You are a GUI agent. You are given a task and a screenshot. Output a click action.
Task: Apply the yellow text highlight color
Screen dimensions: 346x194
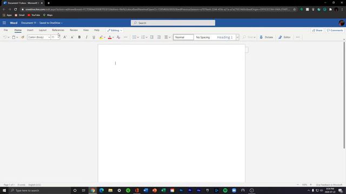click(x=101, y=37)
